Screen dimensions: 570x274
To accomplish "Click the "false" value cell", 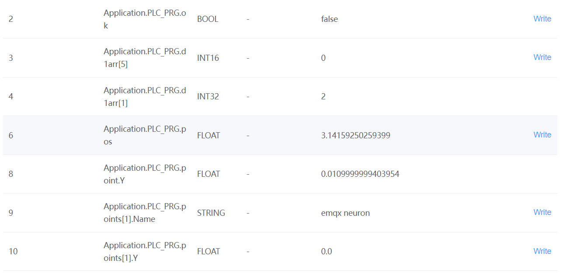I will click(329, 19).
